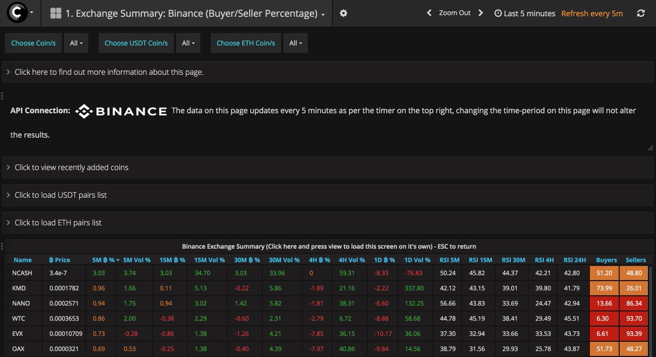Click the Binance Exchange Summary panel title
Viewport: 656px width, 357px height.
coord(329,247)
